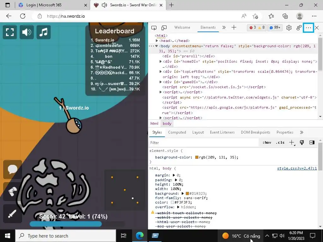The height and width of the screenshot is (242, 323).
Task: Expand the gameDiv element node
Action: (x=161, y=82)
